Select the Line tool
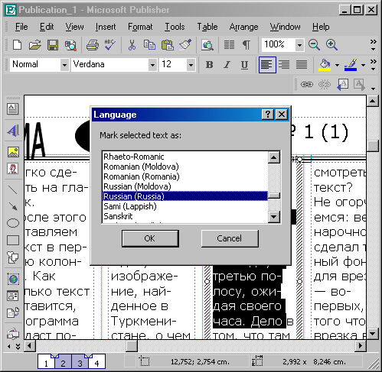 pos(12,189)
